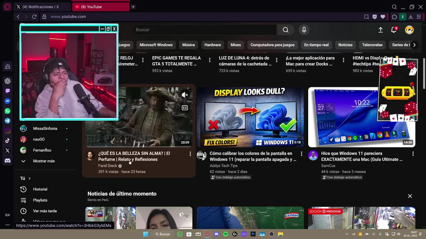Take a snapshot with toolbar icon
The image size is (426, 239).
coord(366,17)
